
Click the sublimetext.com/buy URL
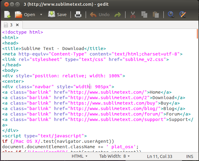coord(113,103)
